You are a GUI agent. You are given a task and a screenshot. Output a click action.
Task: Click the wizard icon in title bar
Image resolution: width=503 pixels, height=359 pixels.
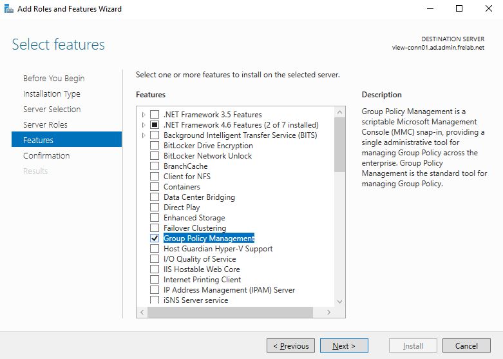coord(8,9)
